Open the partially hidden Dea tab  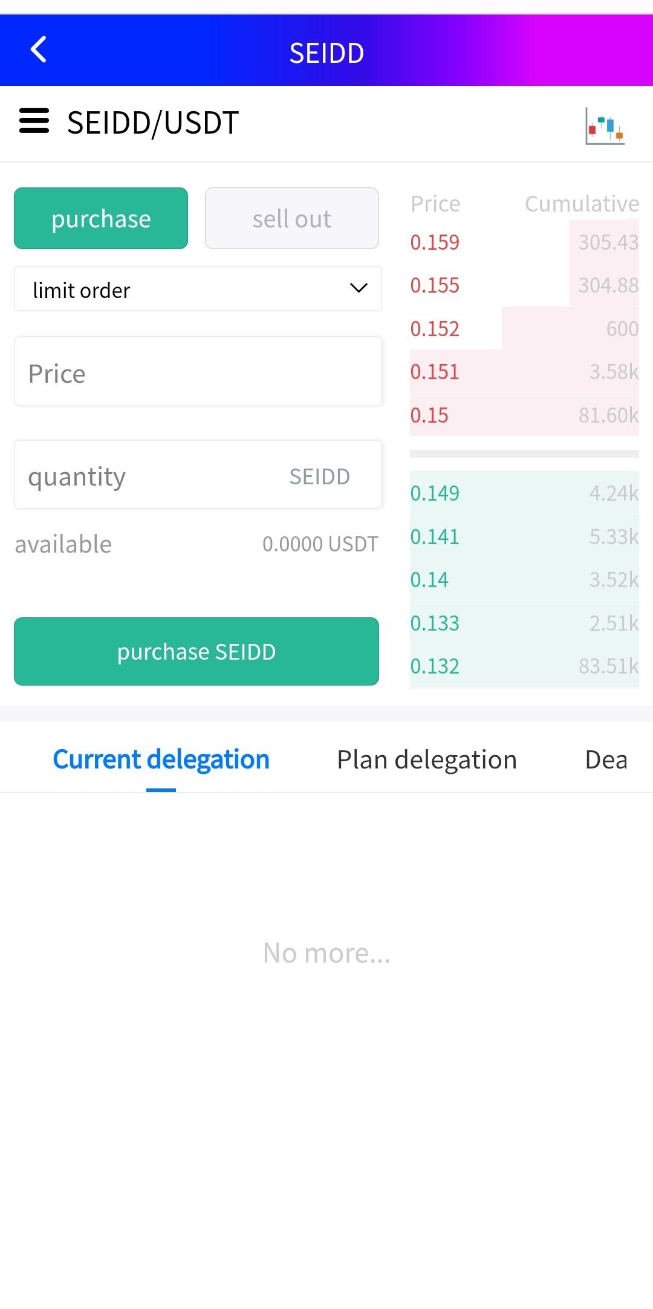pos(606,759)
